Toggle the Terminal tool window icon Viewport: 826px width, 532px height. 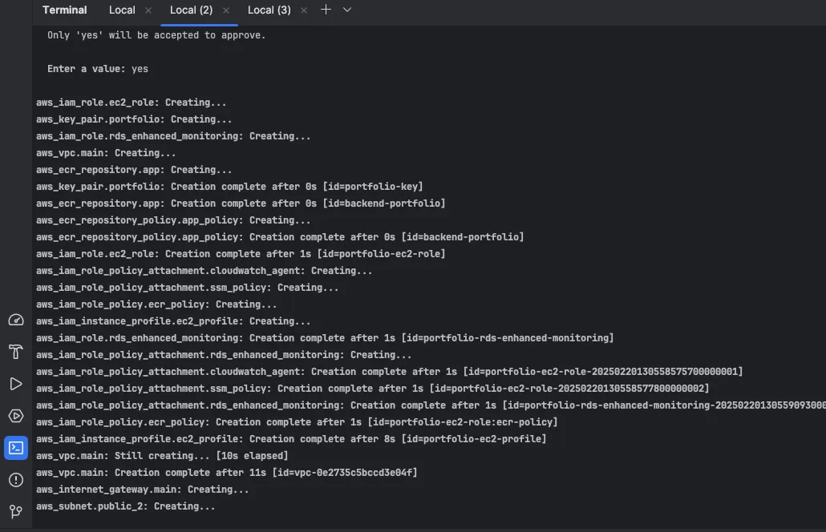(16, 448)
